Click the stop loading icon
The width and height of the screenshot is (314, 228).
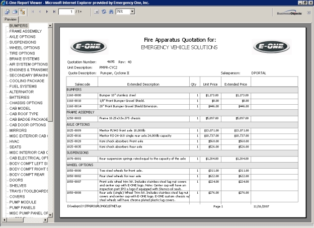(x=97, y=12)
